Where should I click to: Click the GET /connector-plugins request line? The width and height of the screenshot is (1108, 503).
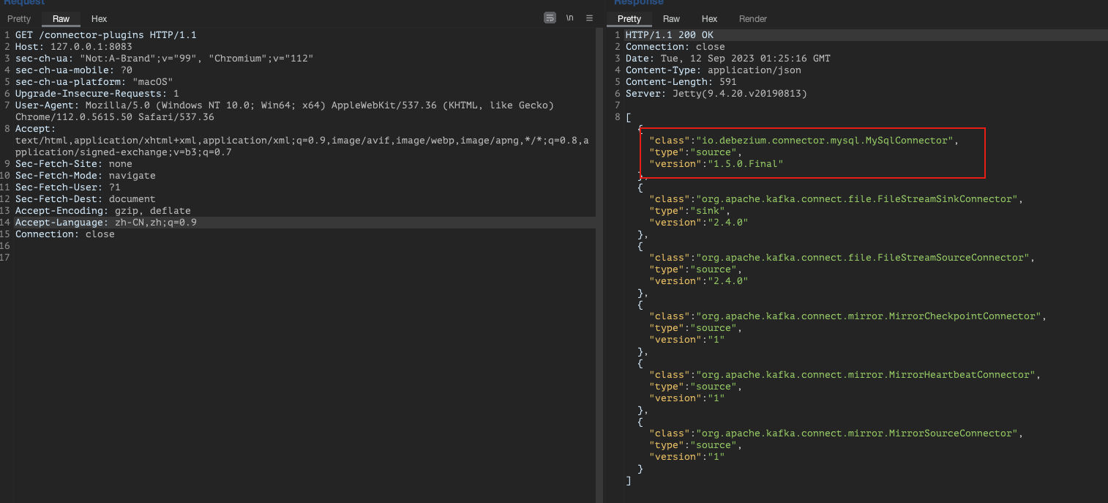click(106, 35)
